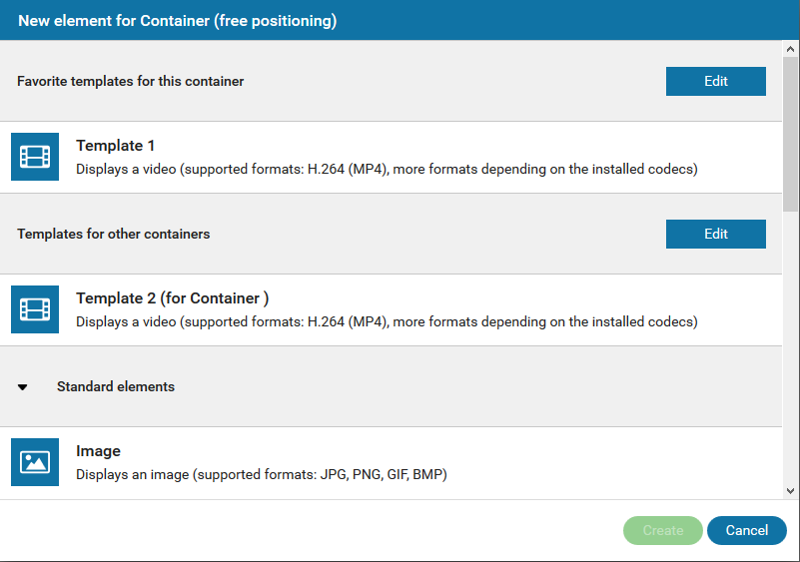
Task: Click the Templates for other containers header text
Action: (114, 234)
